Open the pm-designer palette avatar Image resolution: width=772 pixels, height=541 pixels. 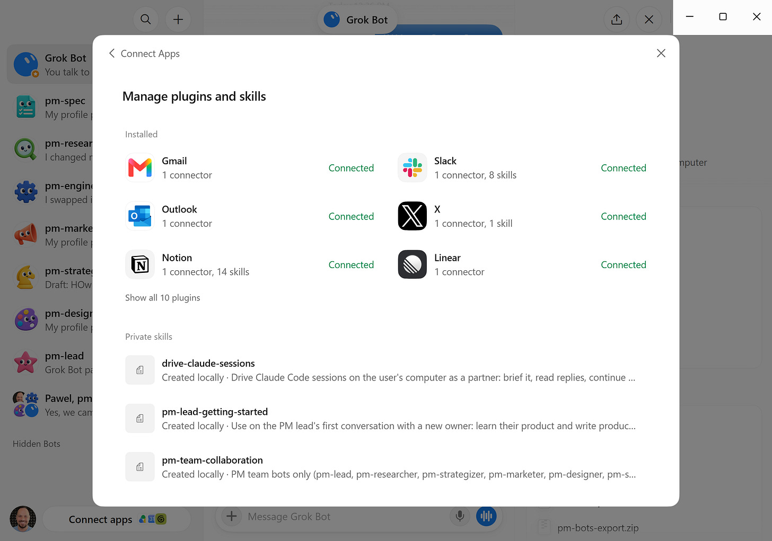pos(25,320)
